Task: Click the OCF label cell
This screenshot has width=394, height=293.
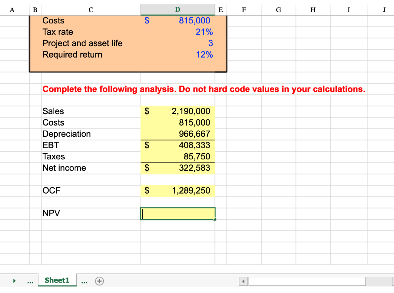Action: pyautogui.click(x=91, y=190)
